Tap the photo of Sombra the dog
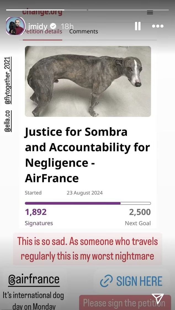The image size is (175, 310). pyautogui.click(x=88, y=81)
